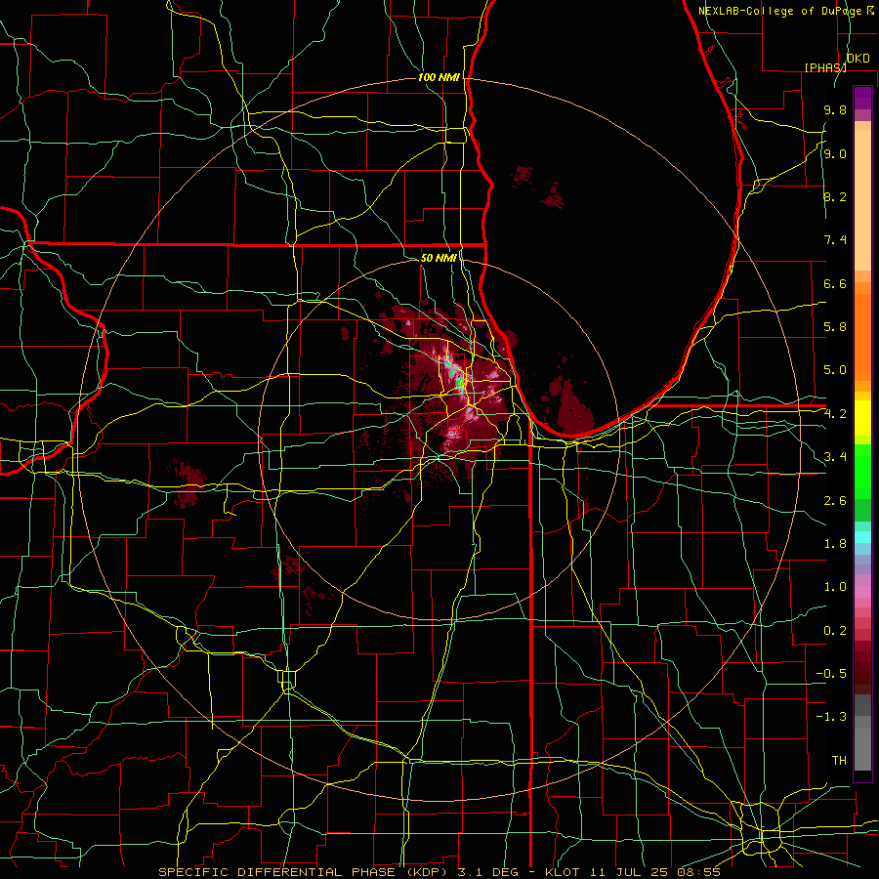
Task: Click the 9.8 value on KDP scale
Action: tap(835, 110)
